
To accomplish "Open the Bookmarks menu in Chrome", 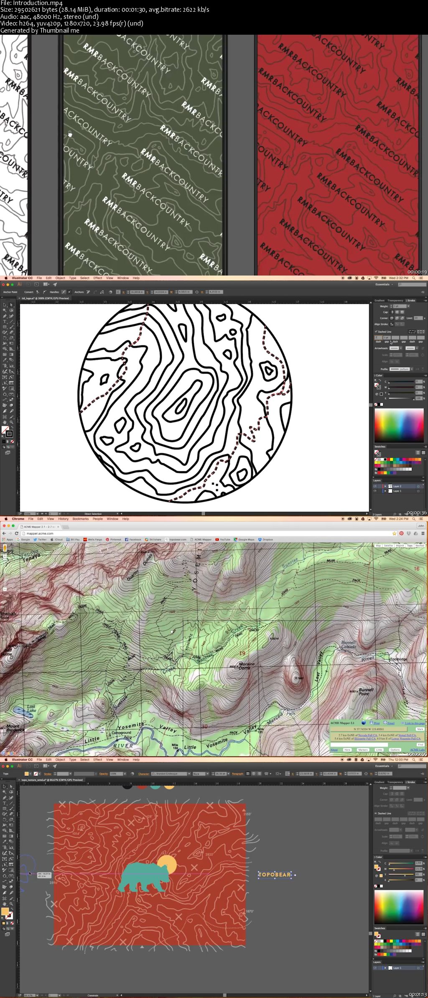I will 81,519.
